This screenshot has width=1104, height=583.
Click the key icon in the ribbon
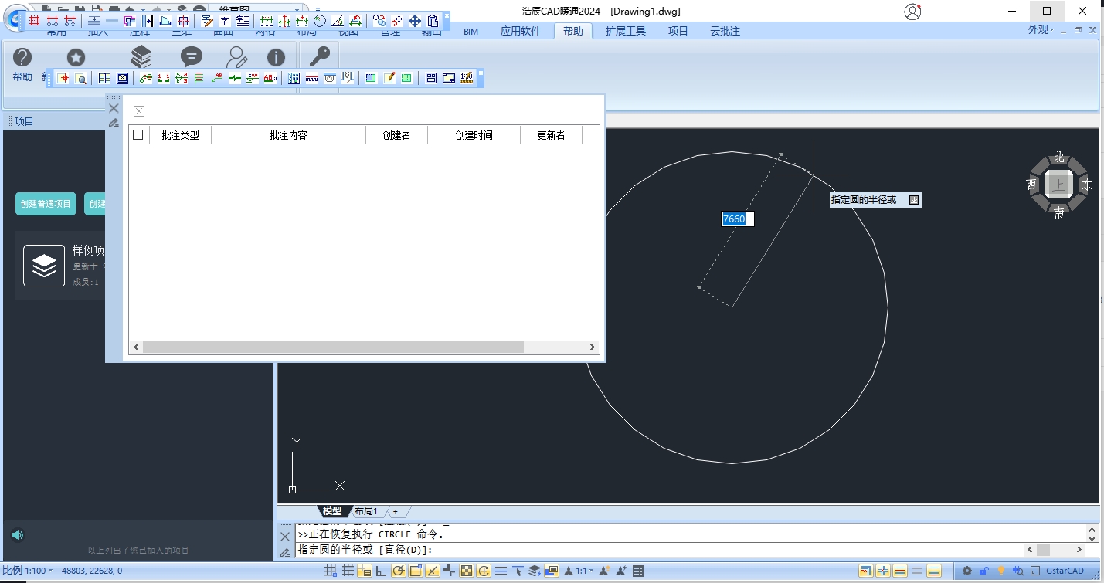click(x=319, y=57)
